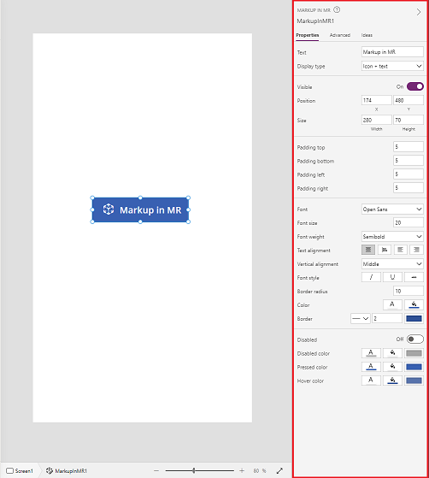
Task: Open the Font weight dropdown
Action: coord(392,237)
